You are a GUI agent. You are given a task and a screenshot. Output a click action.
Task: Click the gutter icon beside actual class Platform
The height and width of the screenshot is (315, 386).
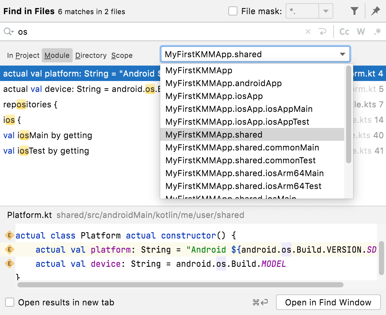[x=9, y=236]
